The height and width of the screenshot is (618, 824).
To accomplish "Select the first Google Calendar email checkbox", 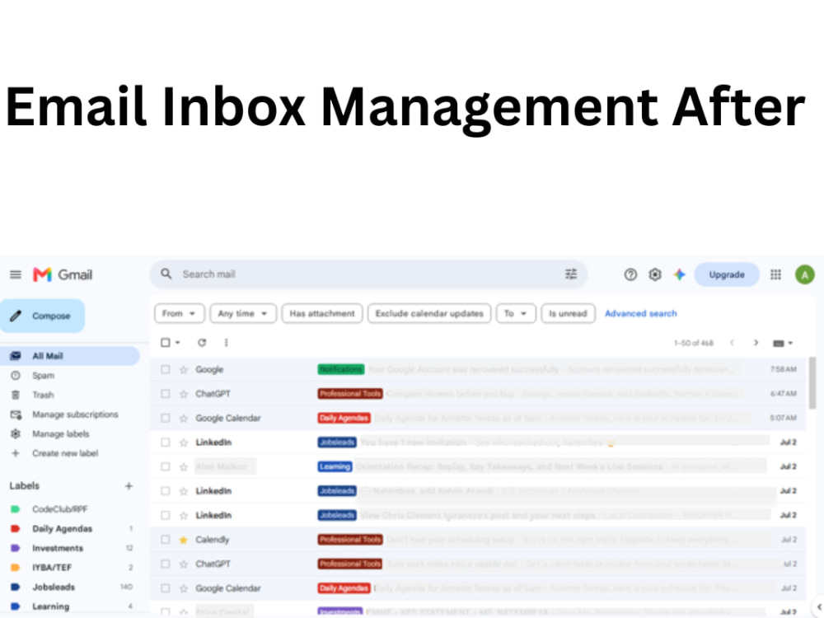I will (166, 419).
